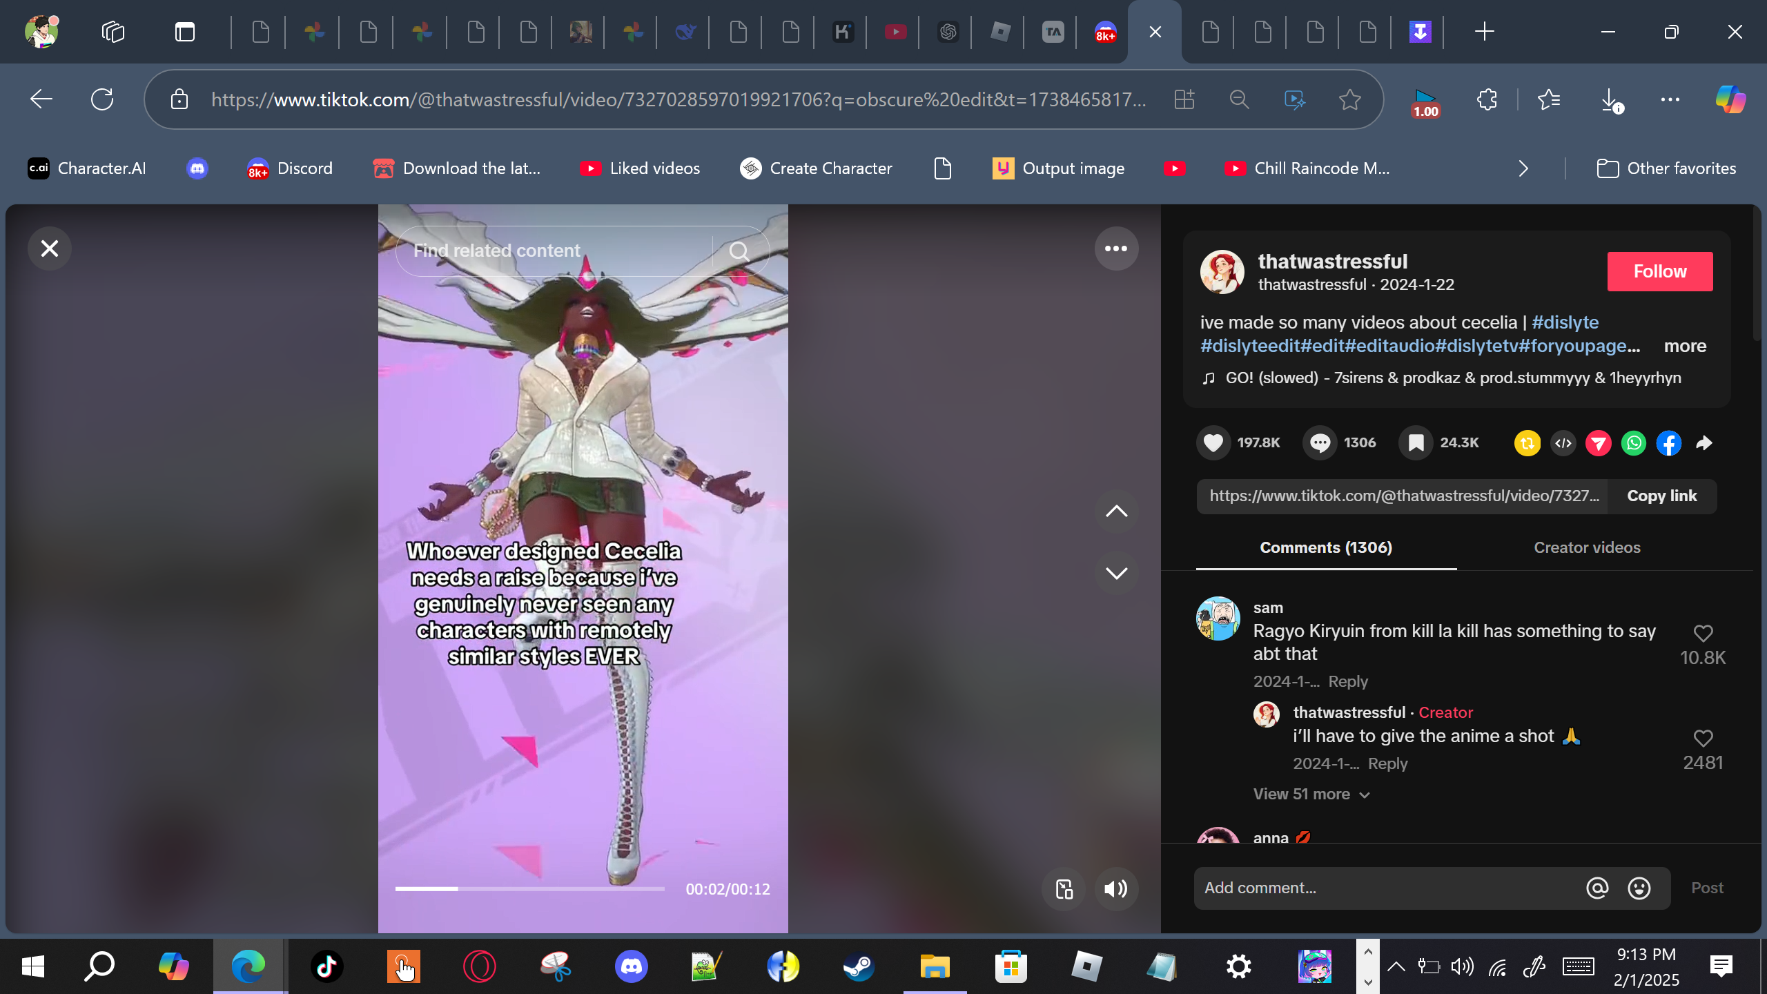Like the video with the heart icon
This screenshot has width=1767, height=994.
[1213, 442]
